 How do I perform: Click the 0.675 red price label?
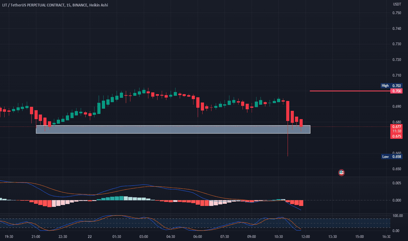tap(396, 136)
